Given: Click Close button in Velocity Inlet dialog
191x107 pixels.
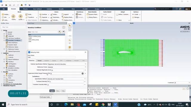Looking at the screenshot, I should (x=58, y=91).
